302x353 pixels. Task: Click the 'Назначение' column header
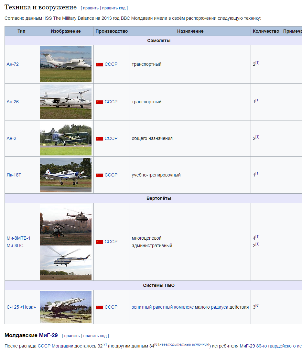[190, 31]
